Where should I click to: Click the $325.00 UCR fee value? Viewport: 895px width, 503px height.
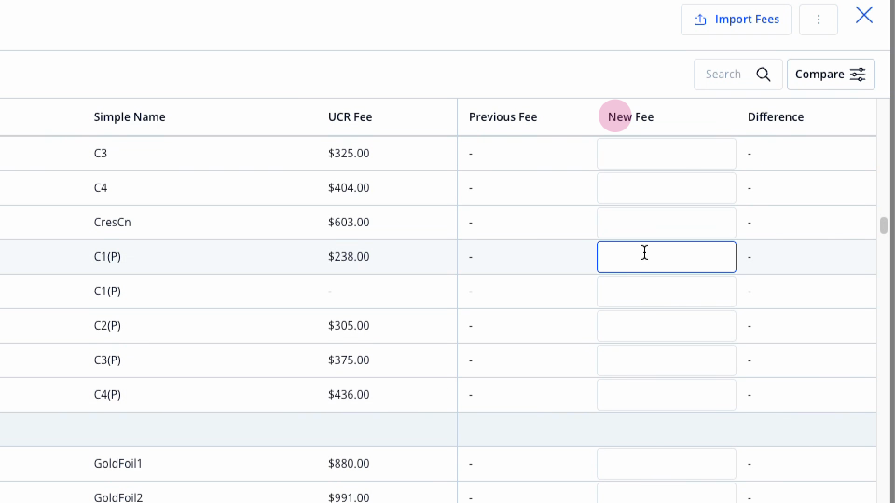349,154
